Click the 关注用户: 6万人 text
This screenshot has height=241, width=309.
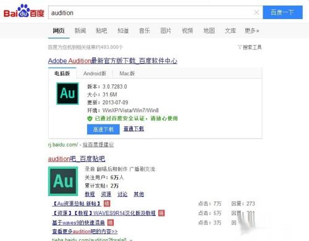click(x=104, y=178)
